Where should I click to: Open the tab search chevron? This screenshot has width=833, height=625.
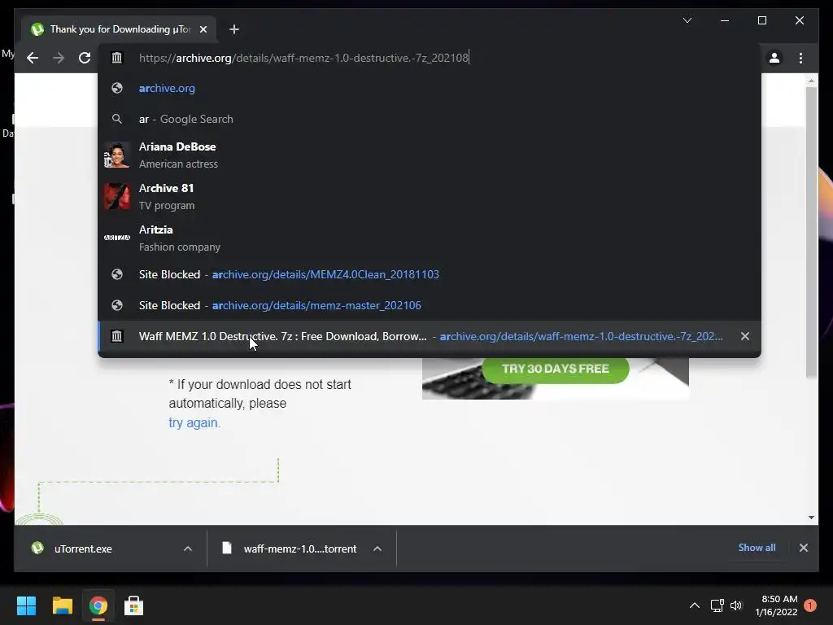(687, 20)
